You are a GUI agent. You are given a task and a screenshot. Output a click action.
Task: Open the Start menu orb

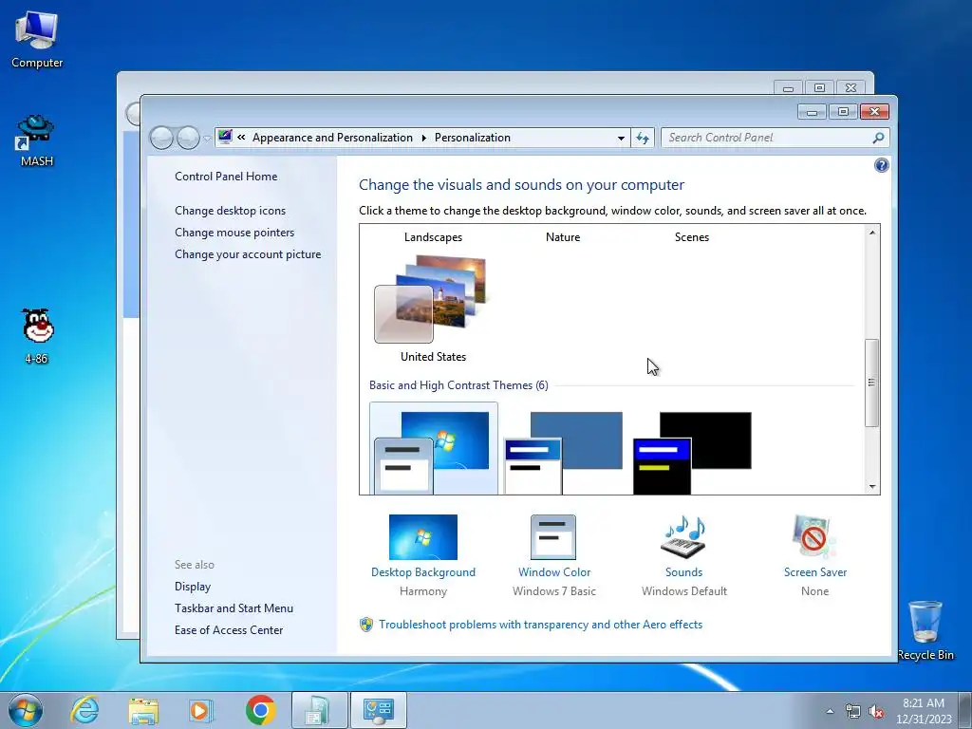[x=26, y=710]
